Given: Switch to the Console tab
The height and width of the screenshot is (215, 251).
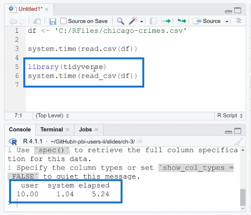Looking at the screenshot, I should [20, 130].
